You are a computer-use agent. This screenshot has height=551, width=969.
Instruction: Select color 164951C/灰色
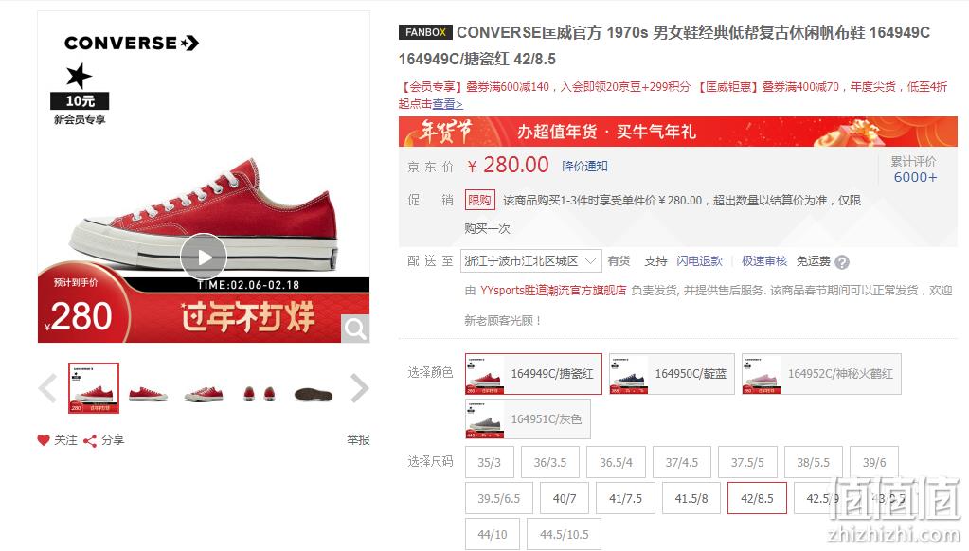[x=528, y=418]
